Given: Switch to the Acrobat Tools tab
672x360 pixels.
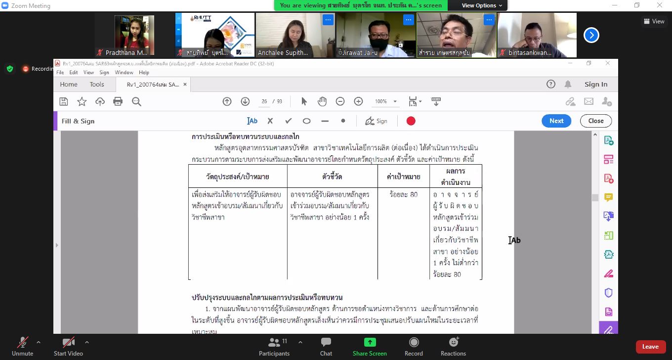Looking at the screenshot, I should 97,84.
